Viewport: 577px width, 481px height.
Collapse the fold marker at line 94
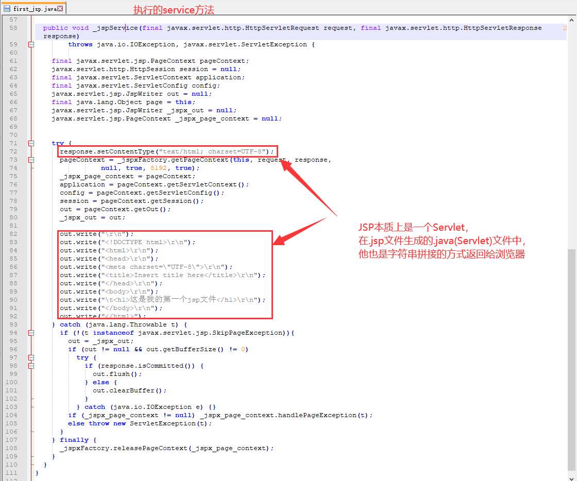[31, 333]
